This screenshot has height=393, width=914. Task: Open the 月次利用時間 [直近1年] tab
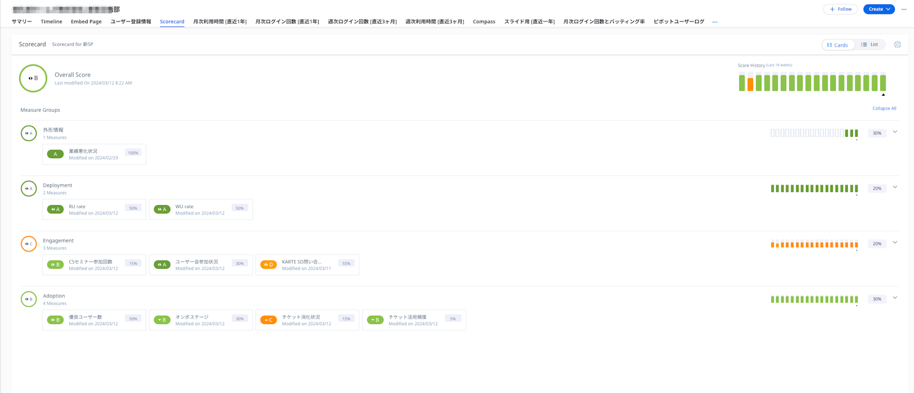click(219, 21)
